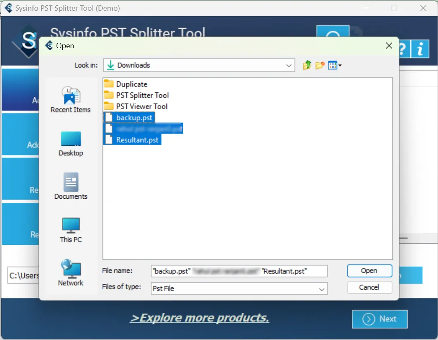Viewport: 438px width, 340px height.
Task: Select the backup.pst file
Action: (x=129, y=117)
